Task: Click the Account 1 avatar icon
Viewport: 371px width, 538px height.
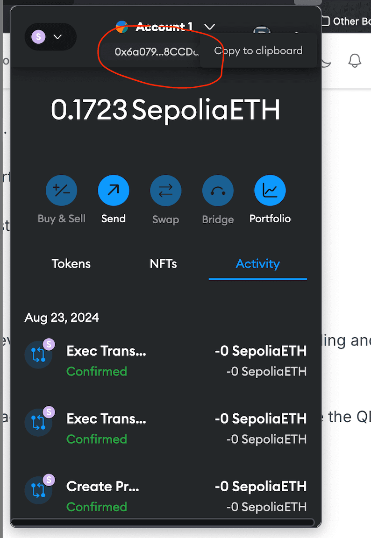Action: pyautogui.click(x=122, y=27)
